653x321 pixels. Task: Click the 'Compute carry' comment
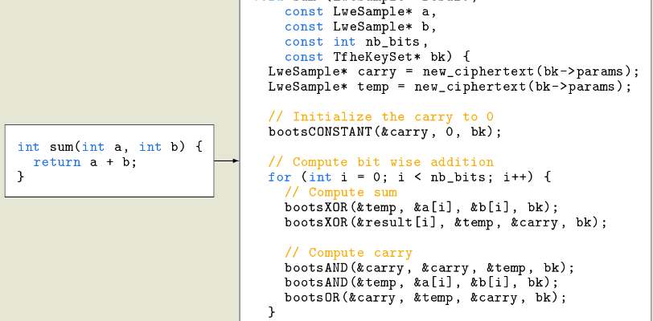coord(348,253)
